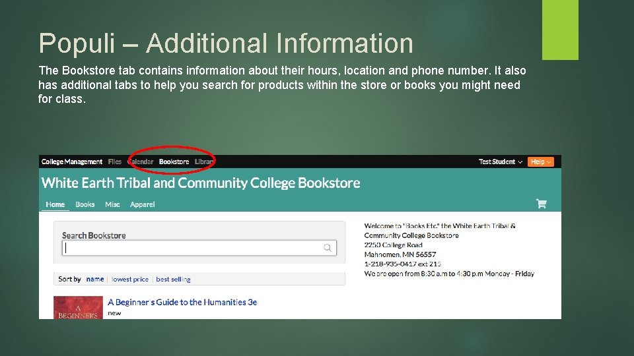
Task: Sort products by lowest price
Action: coord(130,280)
